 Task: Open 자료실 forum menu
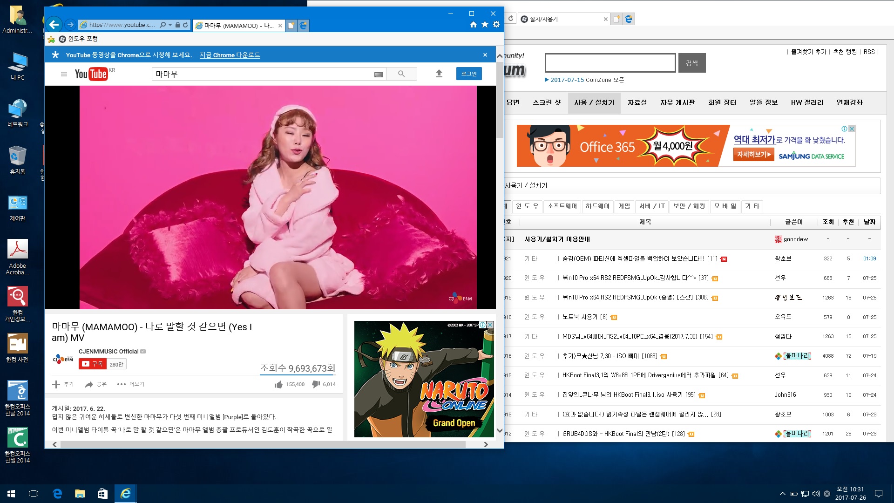pyautogui.click(x=637, y=102)
